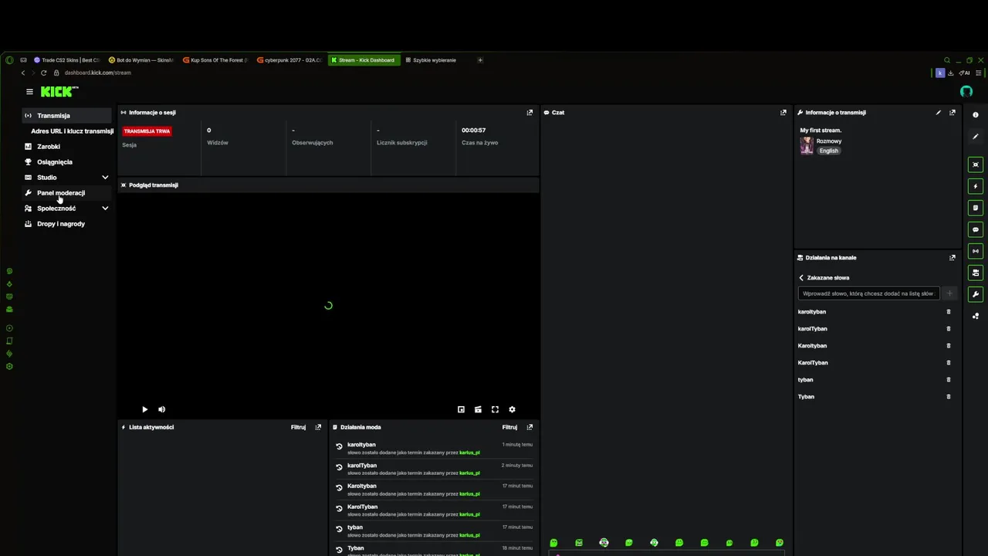The image size is (988, 556).
Task: Pop out Działania na kanale panel
Action: coord(952,258)
